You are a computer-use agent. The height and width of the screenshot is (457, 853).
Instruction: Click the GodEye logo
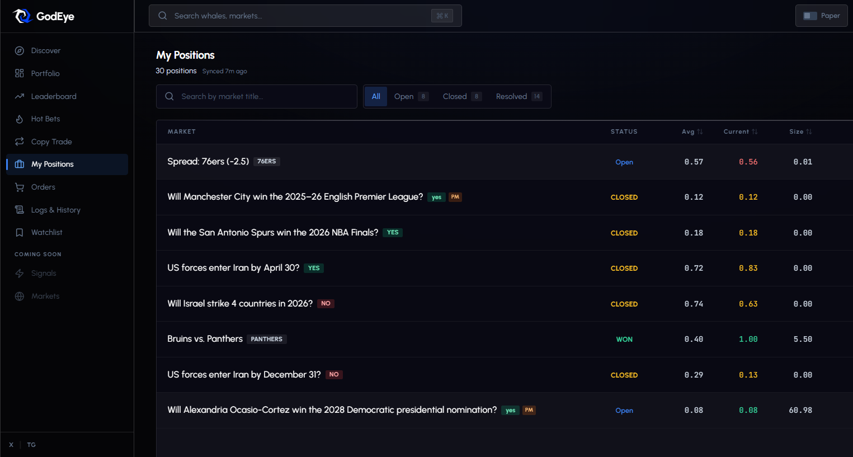click(x=44, y=16)
